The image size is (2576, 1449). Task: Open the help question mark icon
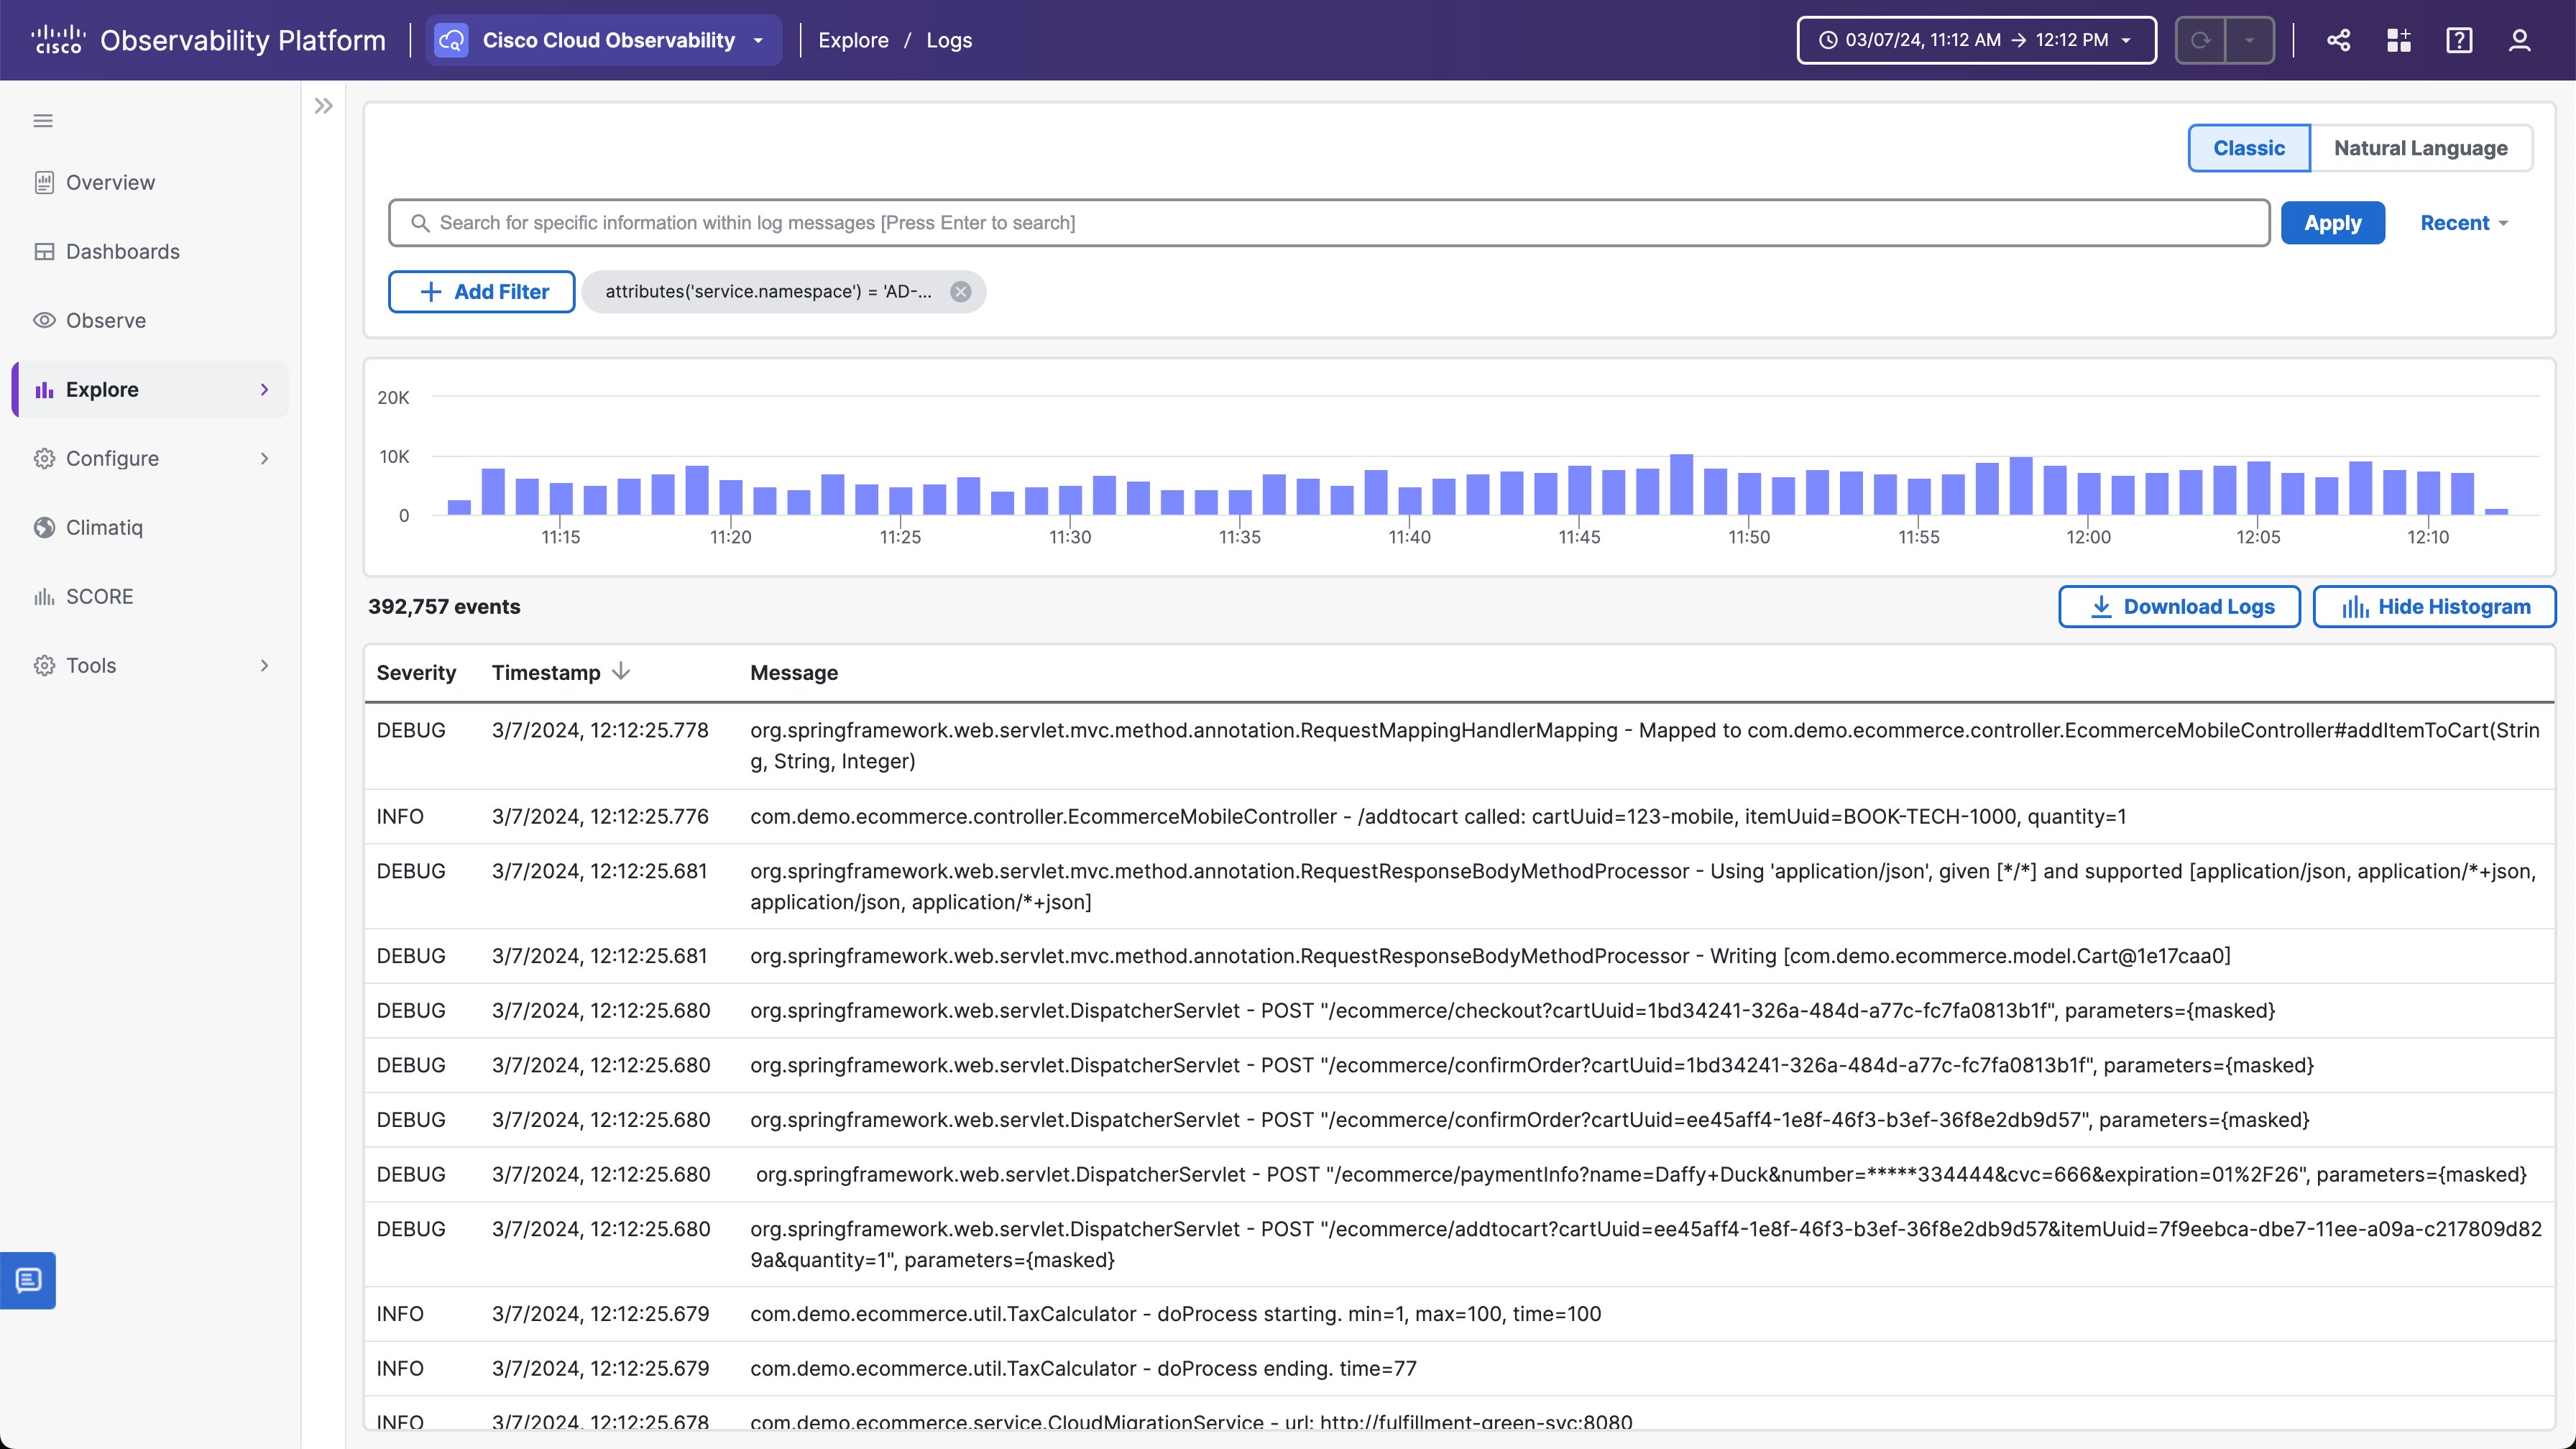click(x=2459, y=40)
